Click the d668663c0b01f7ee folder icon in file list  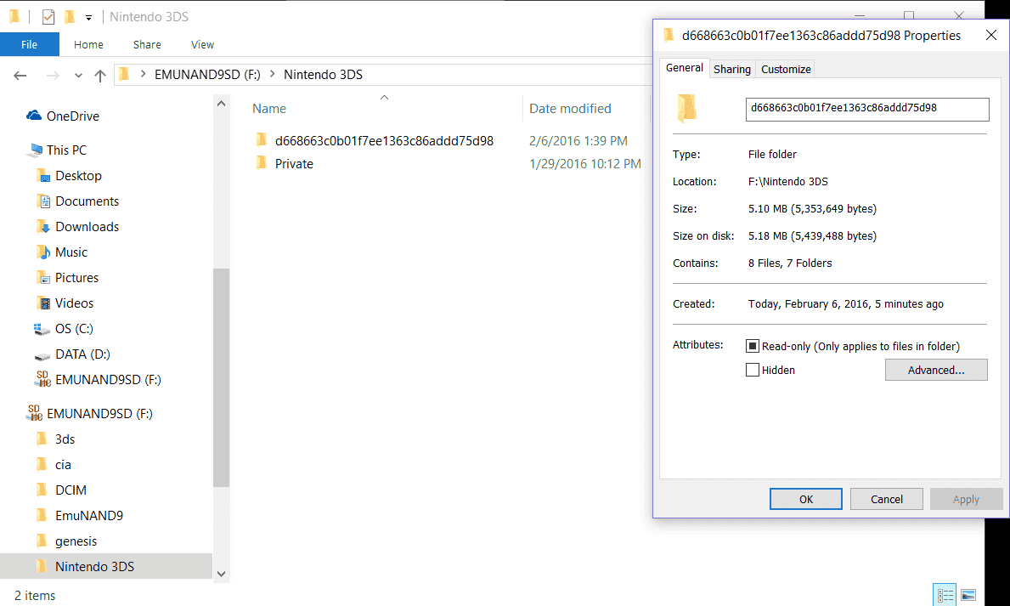tap(261, 140)
